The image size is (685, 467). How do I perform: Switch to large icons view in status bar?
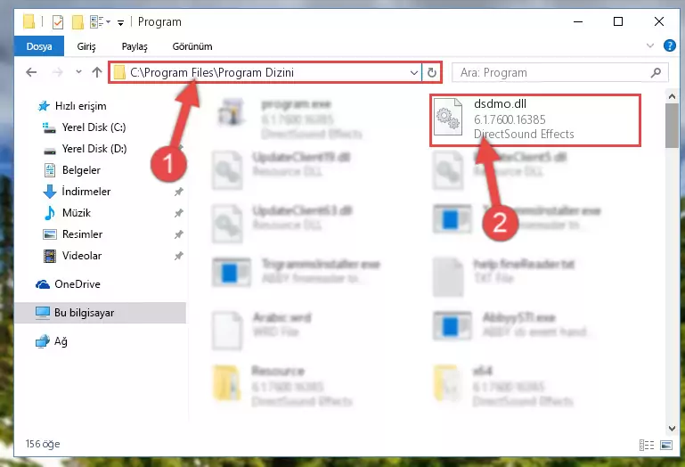(666, 445)
